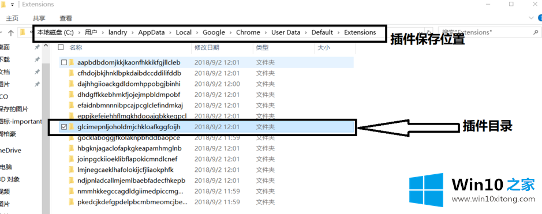Viewport: 542px width, 214px height.
Task: Select folder efaidnbmnnnibpcajpcglclefindmkaj
Action: tap(130, 106)
